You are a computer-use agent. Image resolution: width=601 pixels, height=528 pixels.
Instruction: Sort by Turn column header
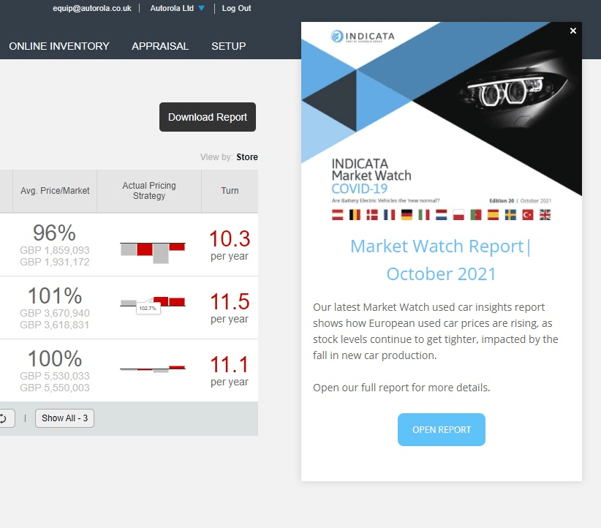point(230,191)
